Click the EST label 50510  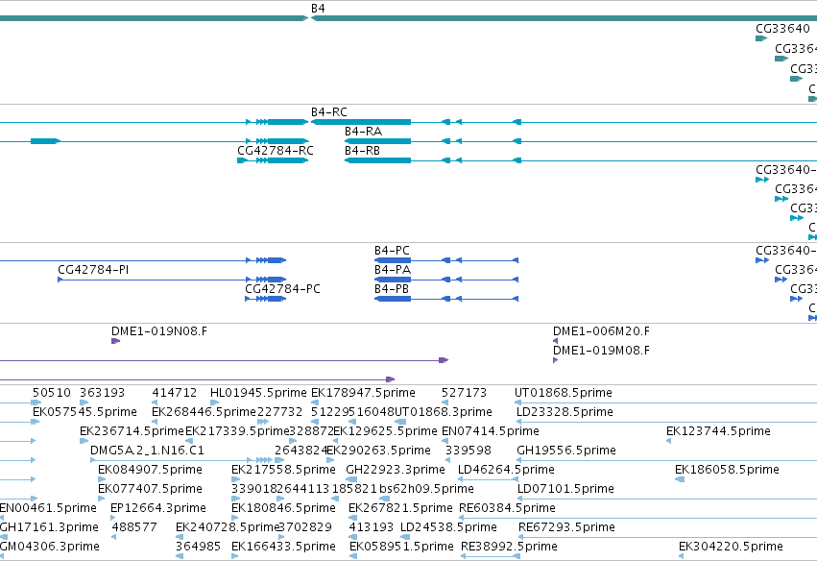[x=52, y=393]
